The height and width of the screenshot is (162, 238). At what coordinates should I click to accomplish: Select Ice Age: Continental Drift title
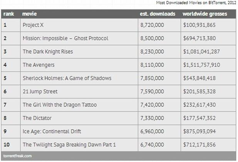tap(52, 131)
